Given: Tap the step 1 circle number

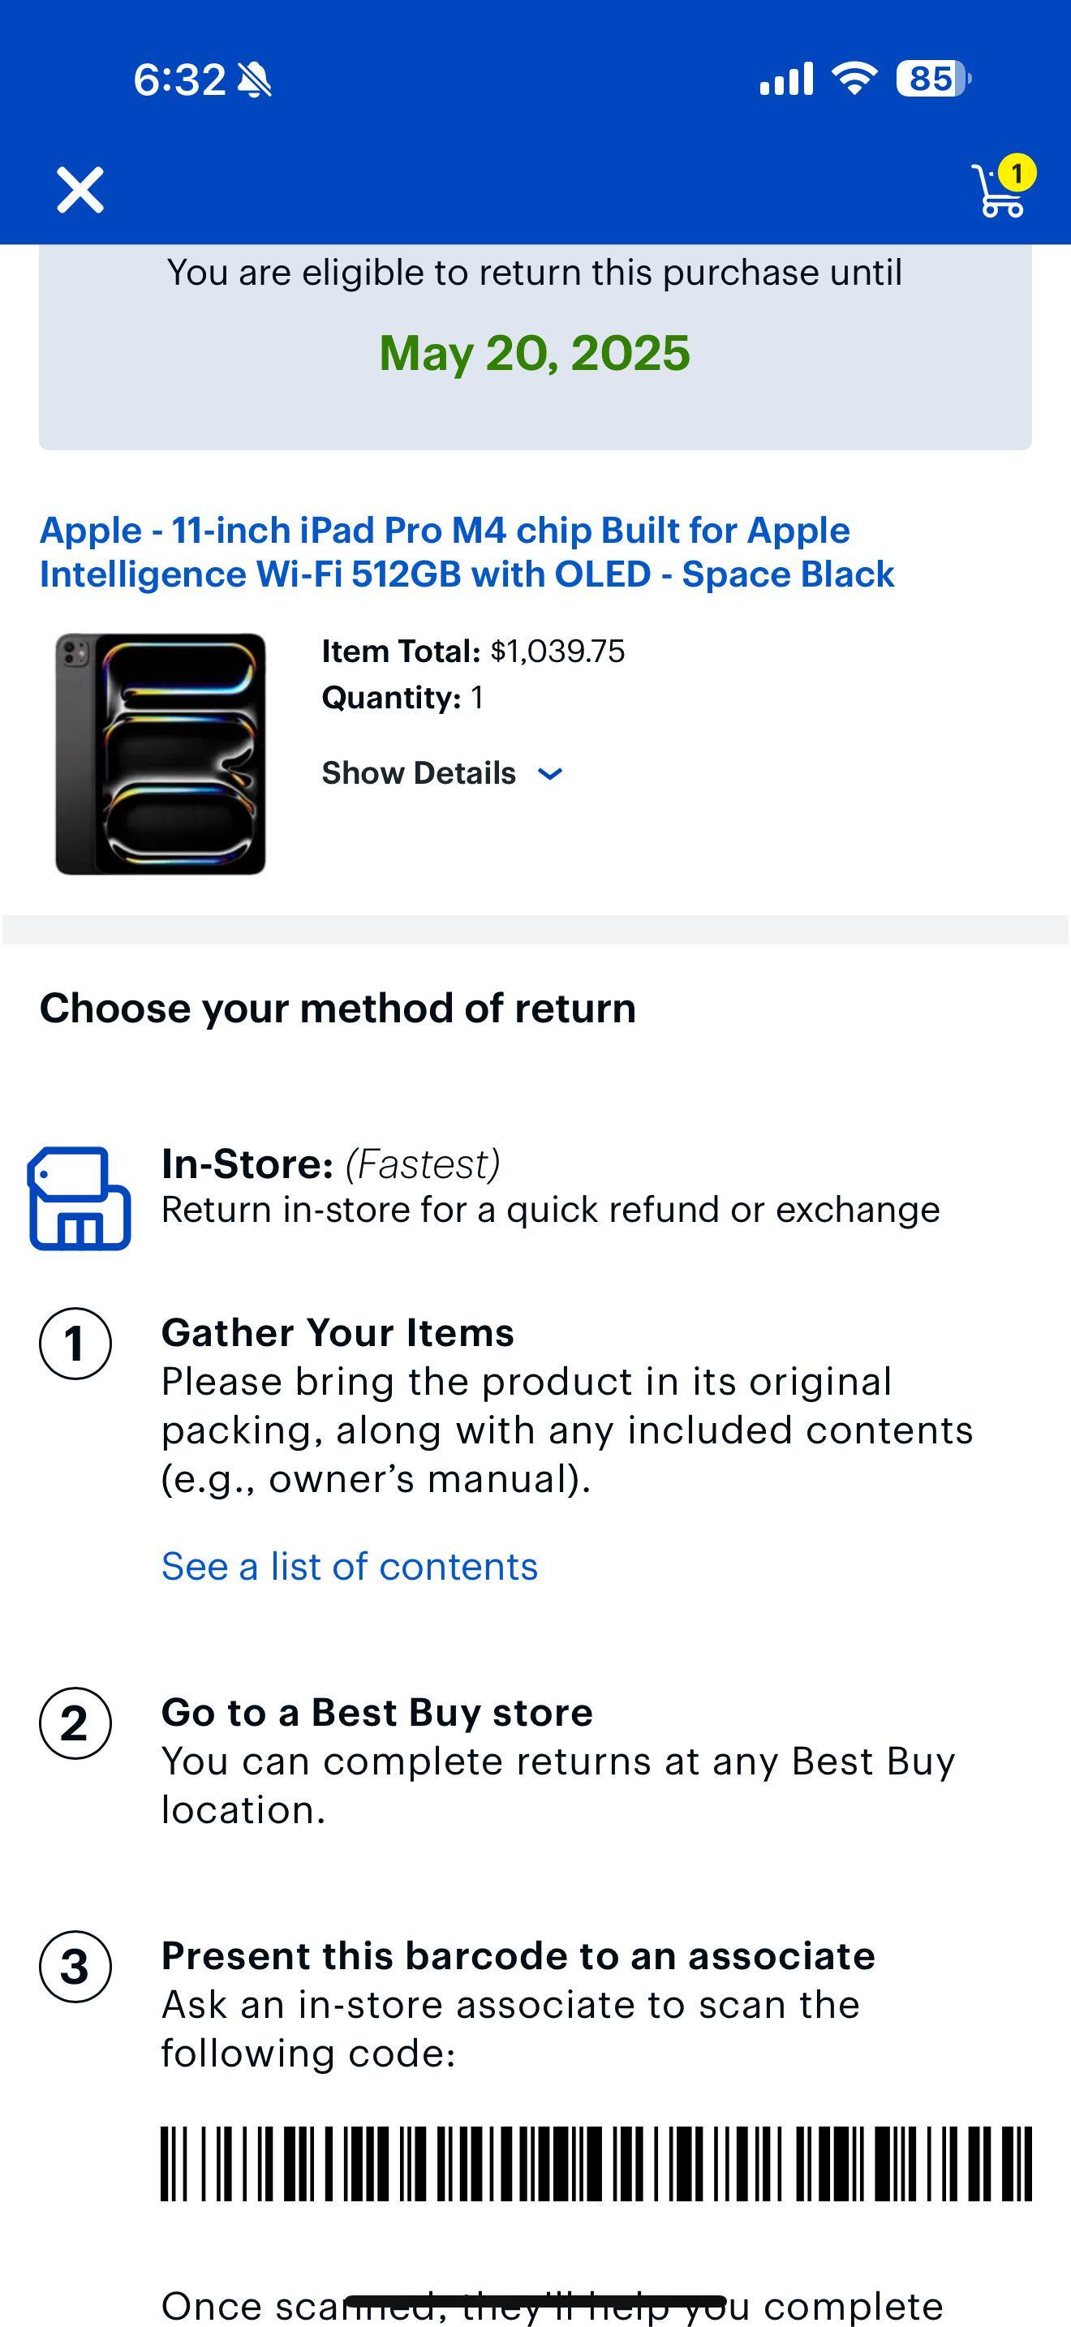Looking at the screenshot, I should [75, 1344].
